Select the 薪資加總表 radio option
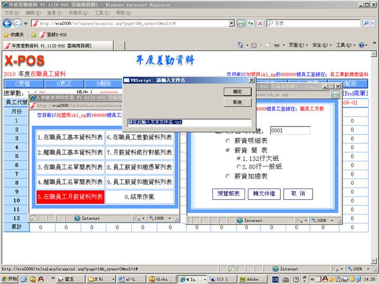379x284 pixels. tap(228, 177)
